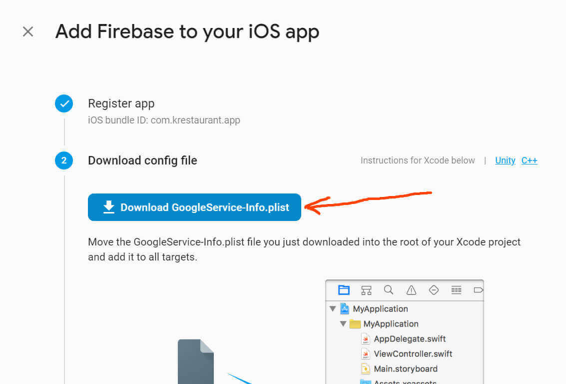This screenshot has width=566, height=384.
Task: Click the Xcode test navigator diamond icon
Action: 434,290
